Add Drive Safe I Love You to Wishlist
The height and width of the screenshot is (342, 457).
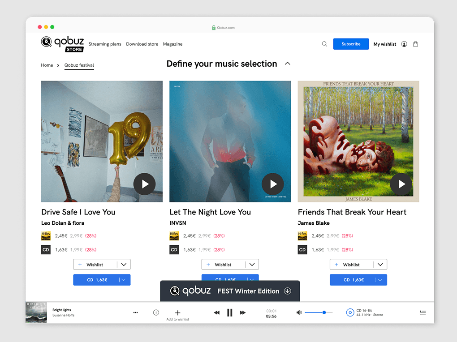(95, 265)
